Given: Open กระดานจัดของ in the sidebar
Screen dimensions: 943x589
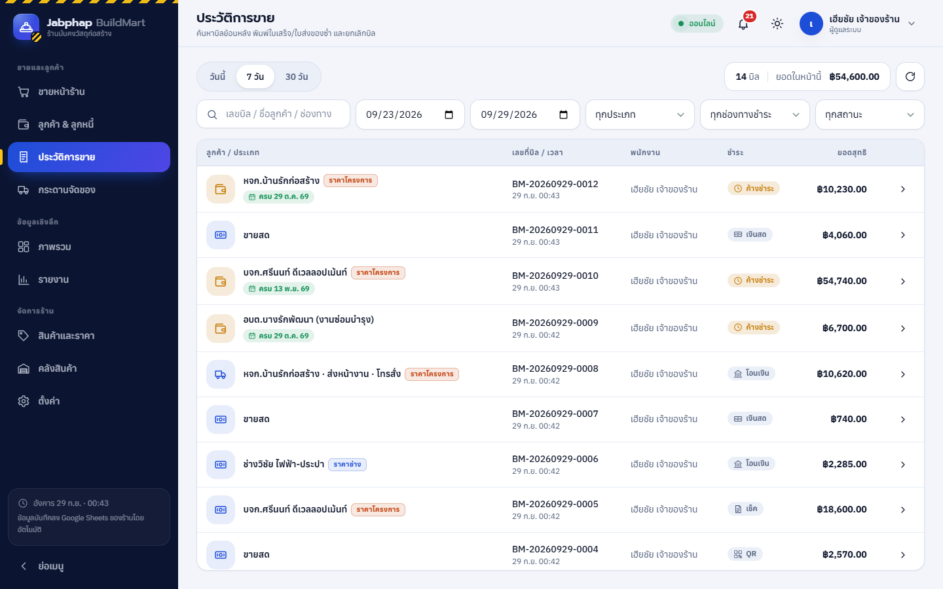Looking at the screenshot, I should 89,190.
